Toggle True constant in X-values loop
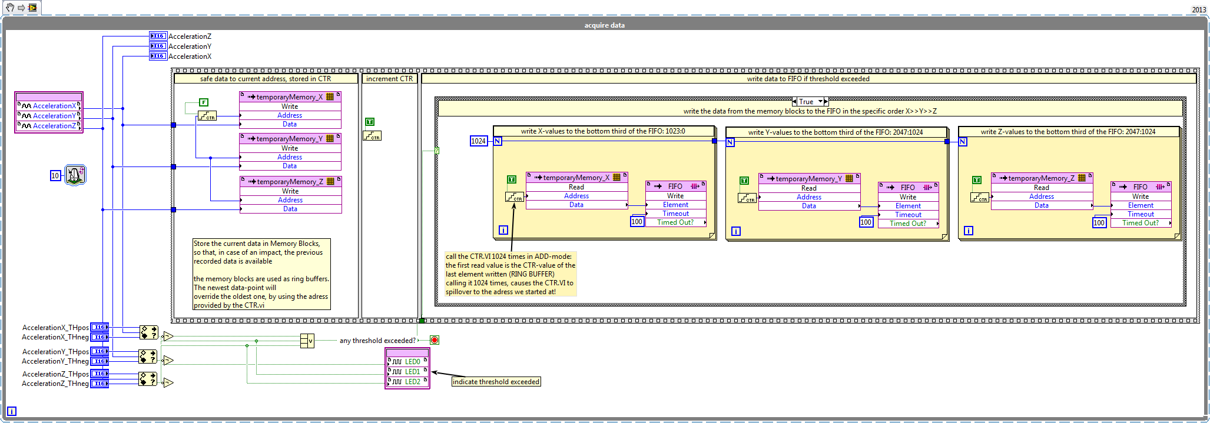Image resolution: width=1210 pixels, height=423 pixels. tap(511, 179)
